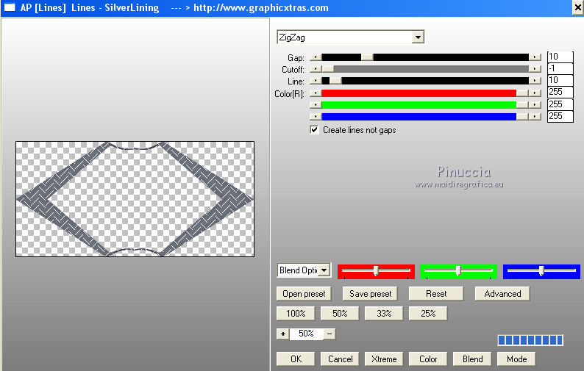
Task: Click the Cancel button
Action: [x=340, y=359]
